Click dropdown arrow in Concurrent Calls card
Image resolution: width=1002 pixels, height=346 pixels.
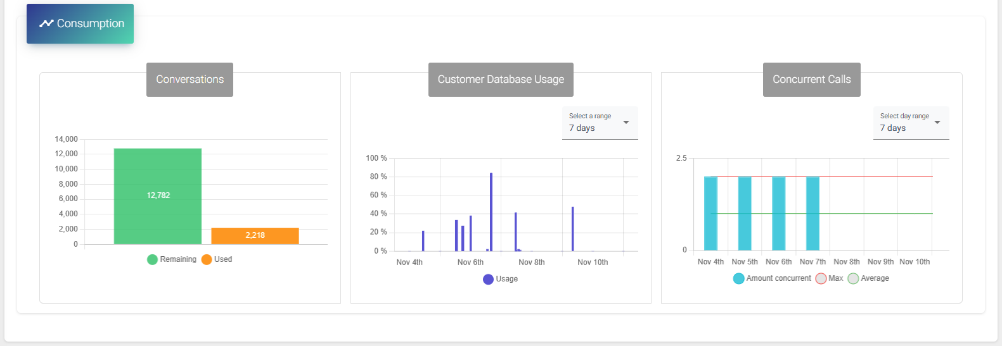pos(937,122)
